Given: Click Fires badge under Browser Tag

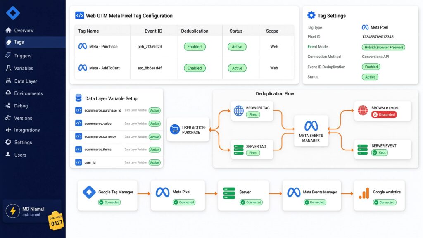Looking at the screenshot, I should pyautogui.click(x=253, y=115).
